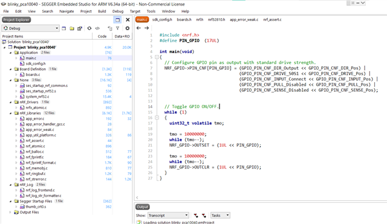Open the File menu
Screen dimensions: 387x224
[x=6, y=11]
